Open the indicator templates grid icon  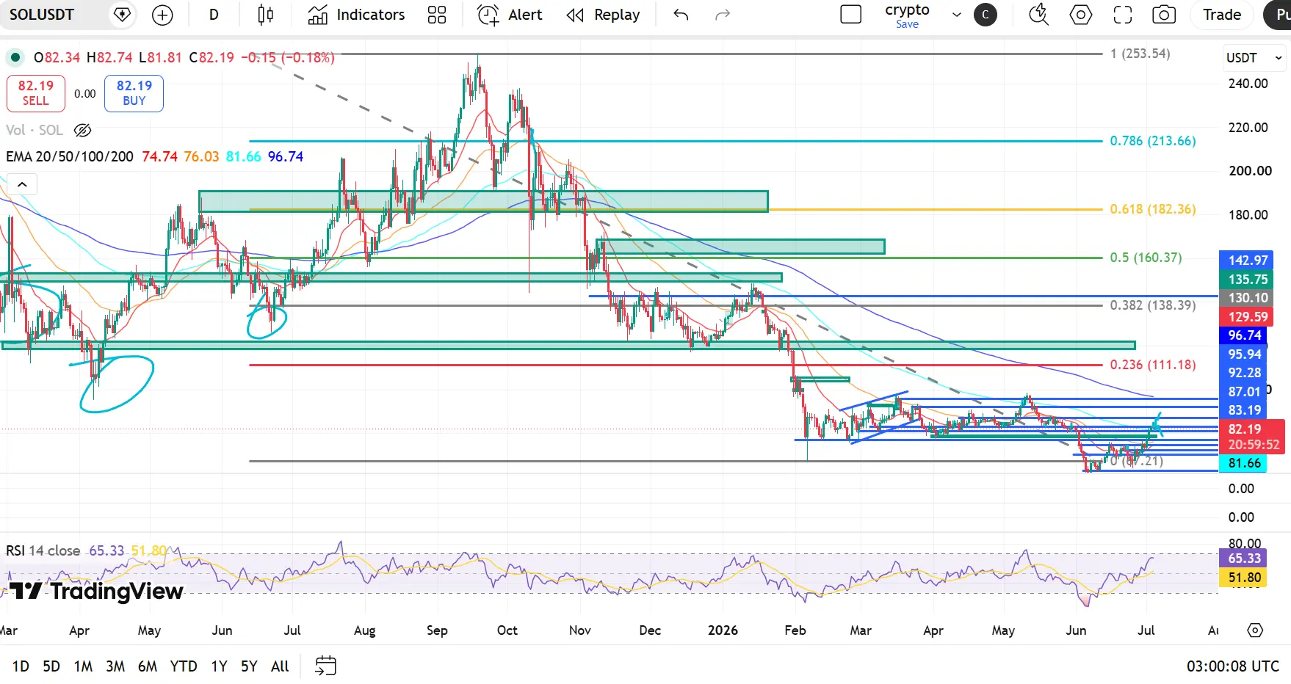437,15
